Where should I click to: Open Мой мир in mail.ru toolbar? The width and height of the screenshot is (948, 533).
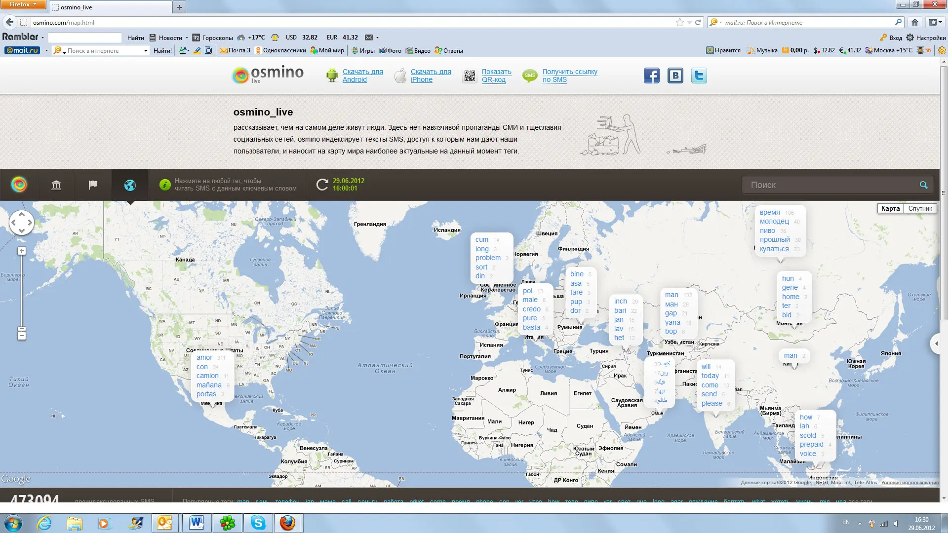pyautogui.click(x=327, y=50)
